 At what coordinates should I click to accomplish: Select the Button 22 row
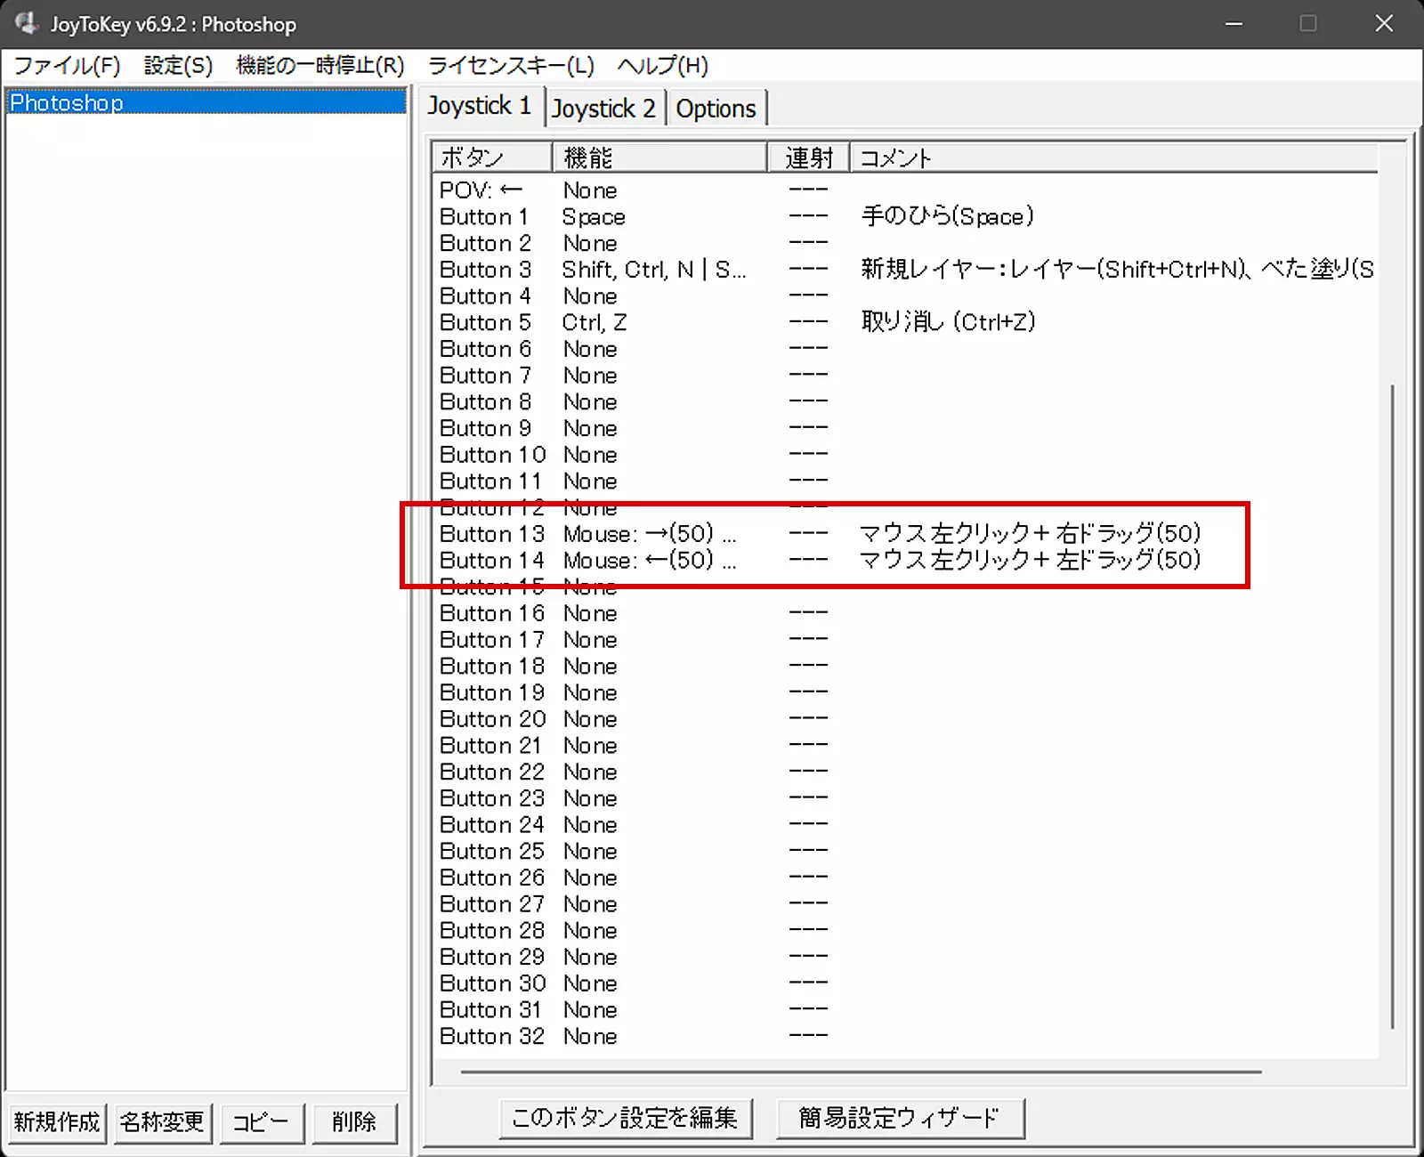(905, 773)
